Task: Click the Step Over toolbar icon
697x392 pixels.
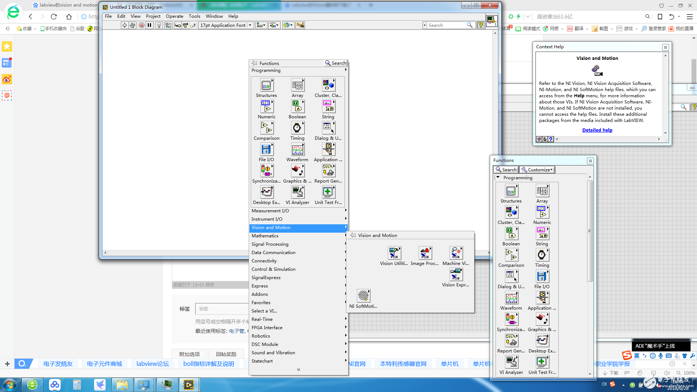Action: click(186, 25)
